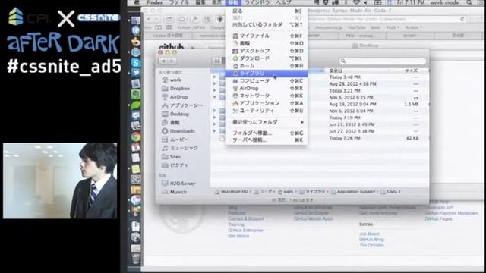The height and width of the screenshot is (273, 486).
Task: Expand folder modified Today 3:40 PM
Action: [x=214, y=77]
